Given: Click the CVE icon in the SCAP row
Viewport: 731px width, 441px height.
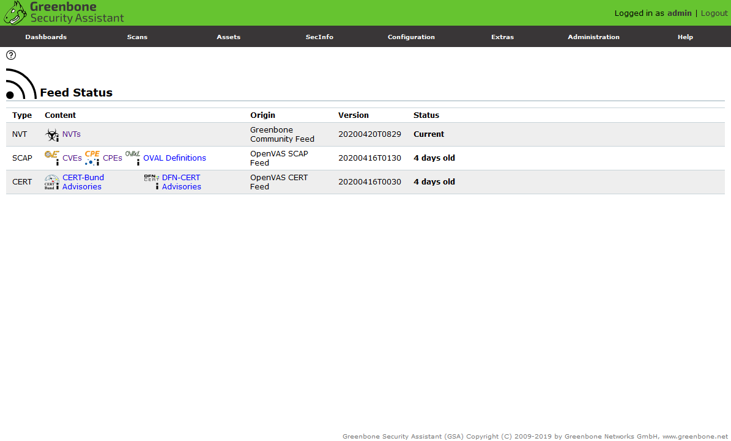Looking at the screenshot, I should pos(52,158).
